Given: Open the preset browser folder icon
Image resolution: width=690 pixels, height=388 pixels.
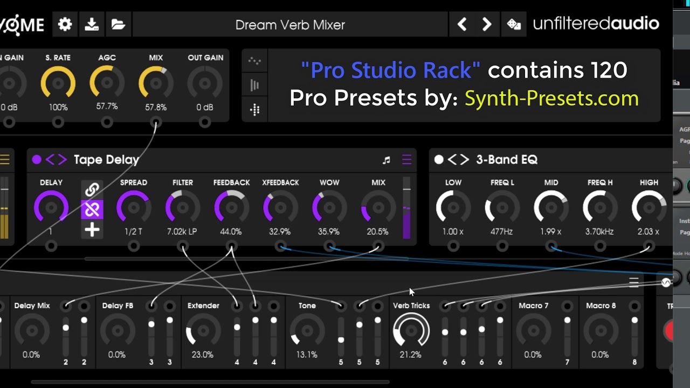Looking at the screenshot, I should [x=118, y=25].
